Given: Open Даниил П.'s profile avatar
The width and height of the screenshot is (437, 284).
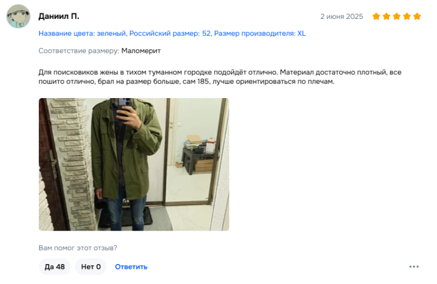Looking at the screenshot, I should tap(18, 16).
